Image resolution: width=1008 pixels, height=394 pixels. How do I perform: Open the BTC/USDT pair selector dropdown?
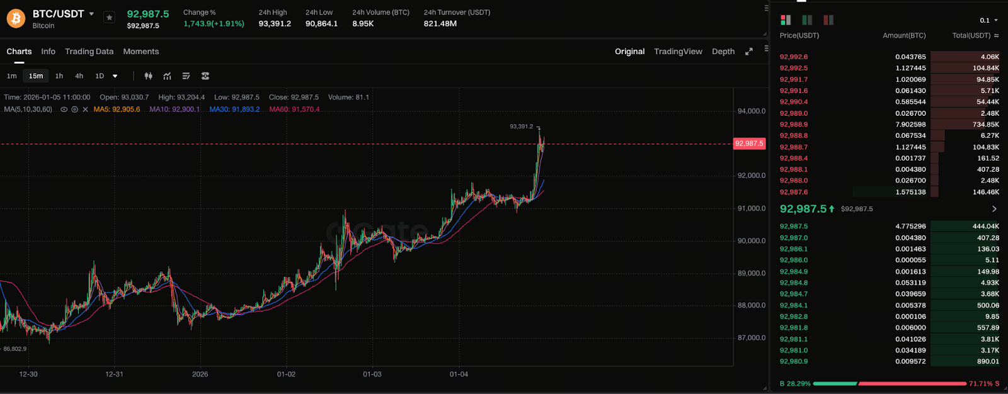pyautogui.click(x=91, y=14)
